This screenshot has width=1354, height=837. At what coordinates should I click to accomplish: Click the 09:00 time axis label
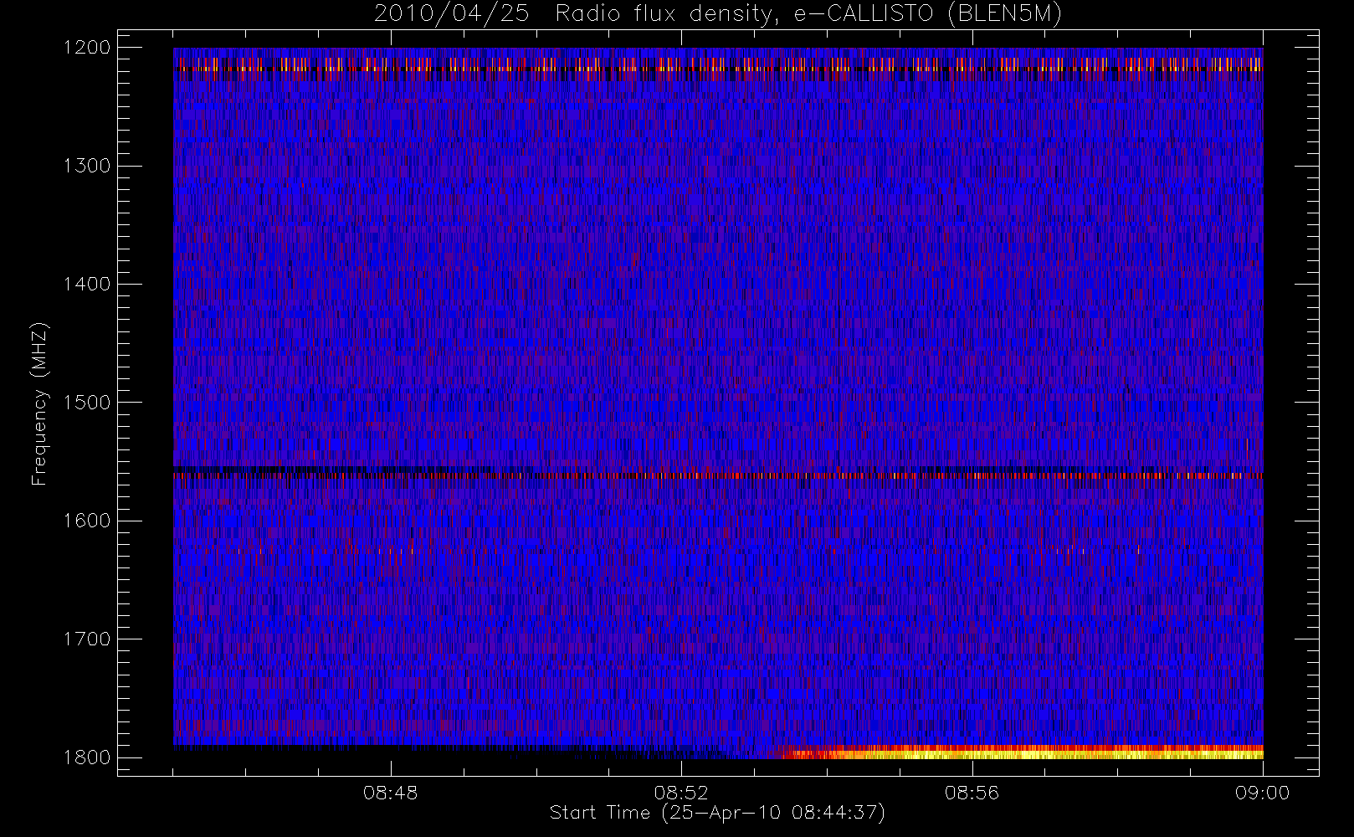point(1262,793)
